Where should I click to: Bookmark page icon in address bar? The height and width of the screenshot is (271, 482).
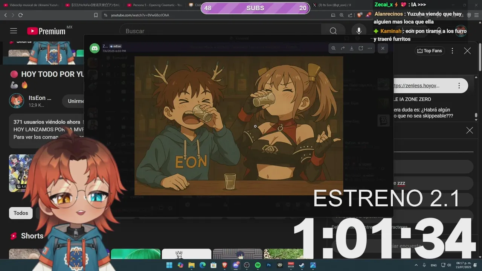click(x=96, y=15)
